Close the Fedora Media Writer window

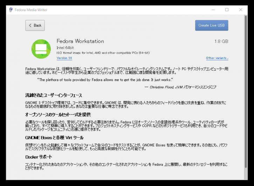pyautogui.click(x=241, y=10)
